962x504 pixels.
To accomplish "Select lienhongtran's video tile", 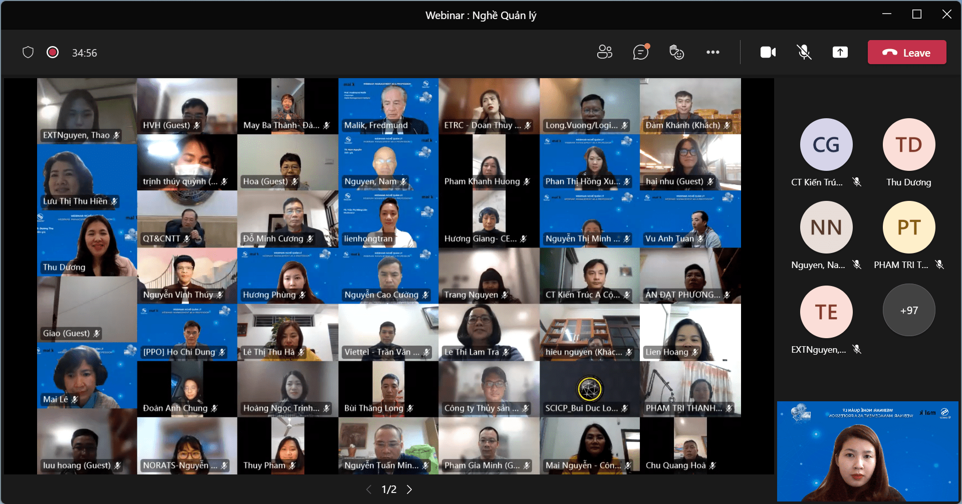I will pyautogui.click(x=388, y=219).
